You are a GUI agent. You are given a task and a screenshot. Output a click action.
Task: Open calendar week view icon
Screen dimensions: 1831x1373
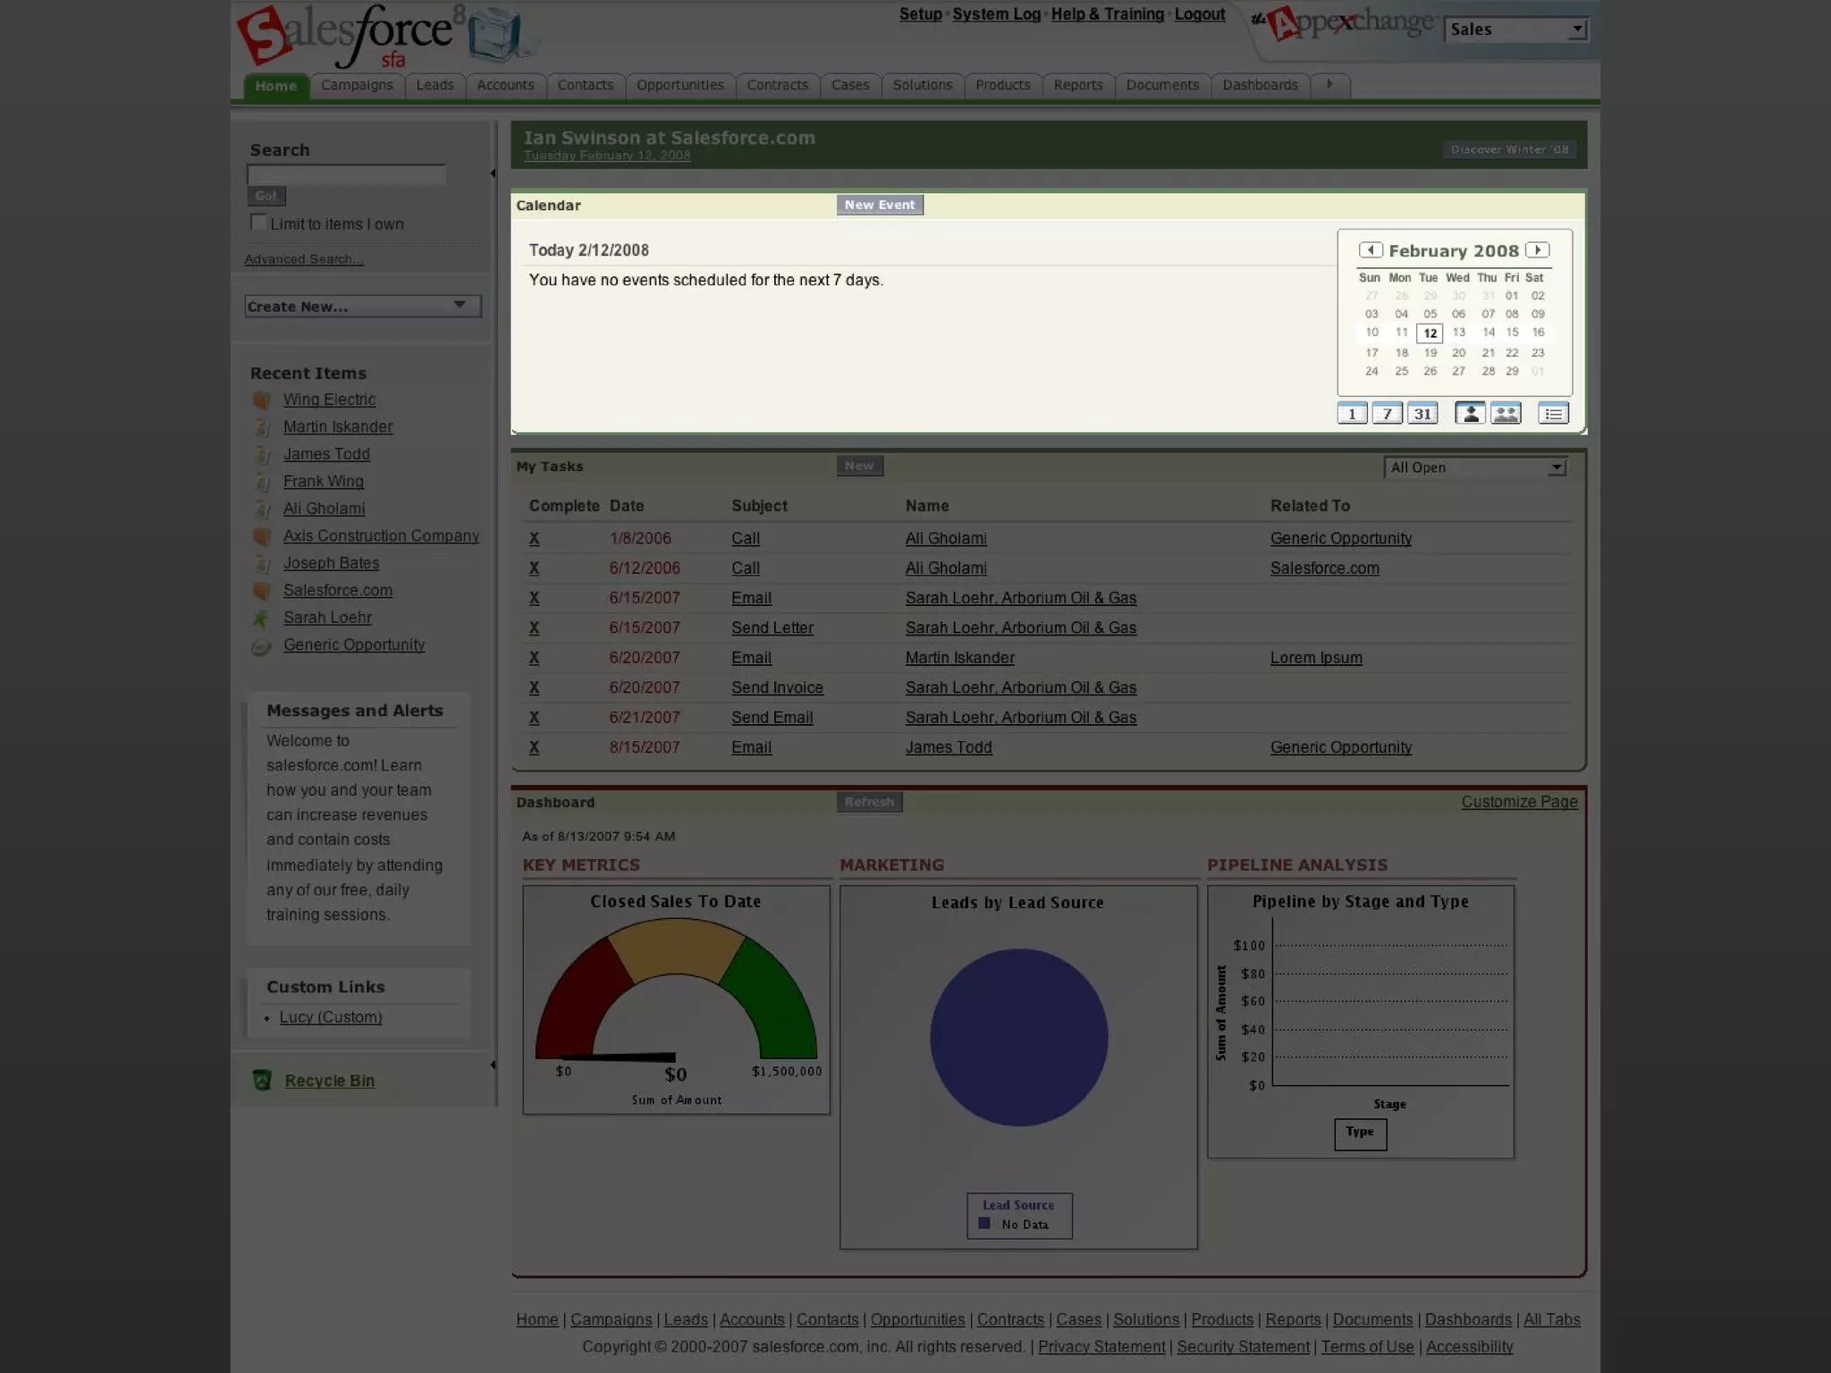pos(1387,414)
